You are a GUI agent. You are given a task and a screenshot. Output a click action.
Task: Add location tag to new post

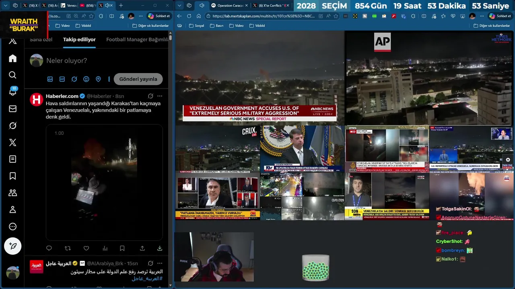pyautogui.click(x=98, y=79)
